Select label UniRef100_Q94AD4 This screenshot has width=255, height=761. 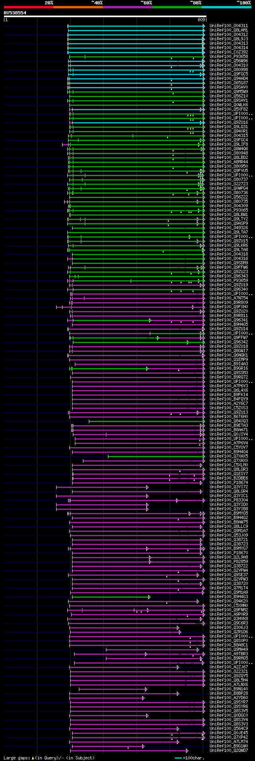[229, 79]
